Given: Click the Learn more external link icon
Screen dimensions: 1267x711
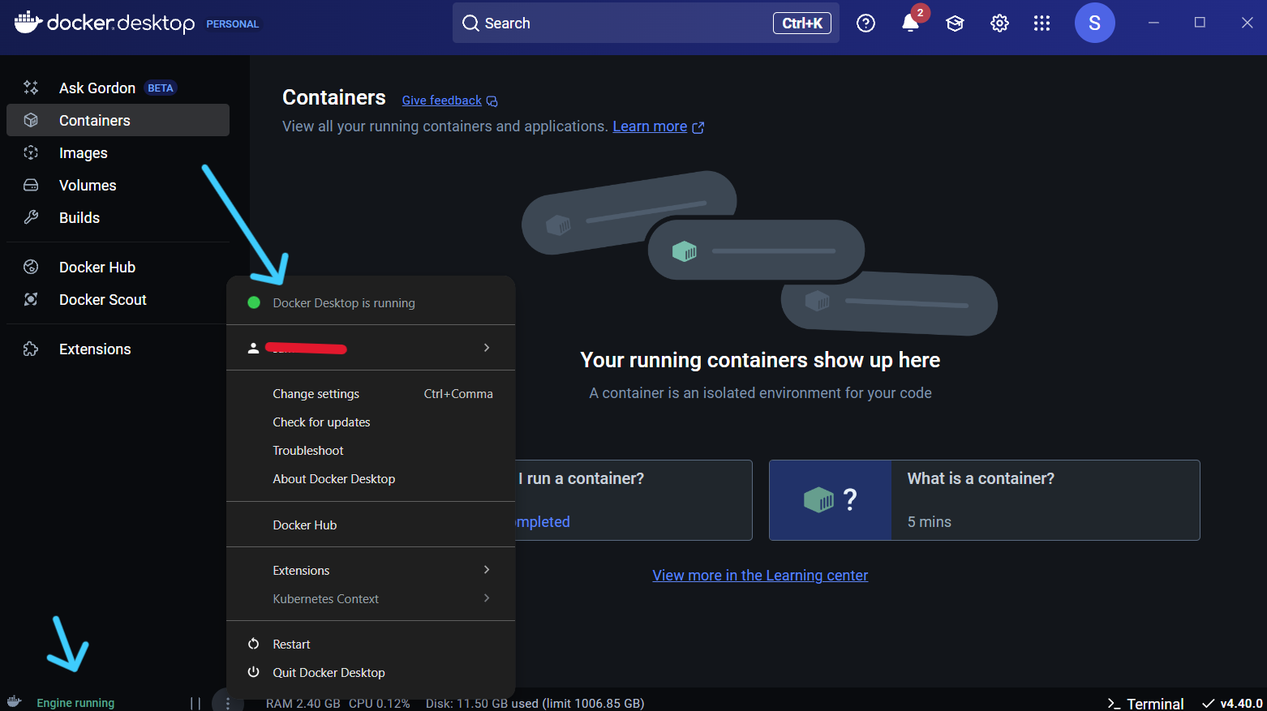Looking at the screenshot, I should (698, 127).
